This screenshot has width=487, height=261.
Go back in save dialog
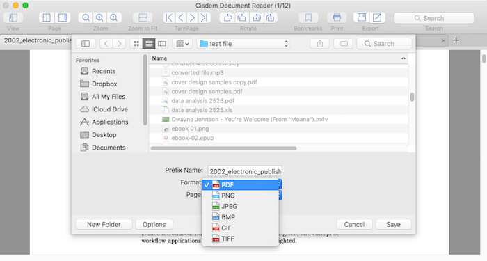click(106, 44)
